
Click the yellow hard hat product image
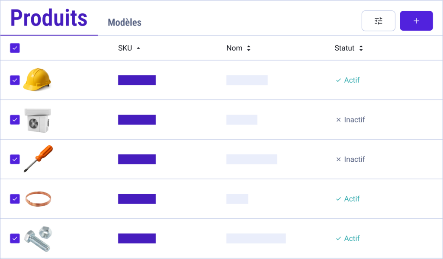coord(37,80)
